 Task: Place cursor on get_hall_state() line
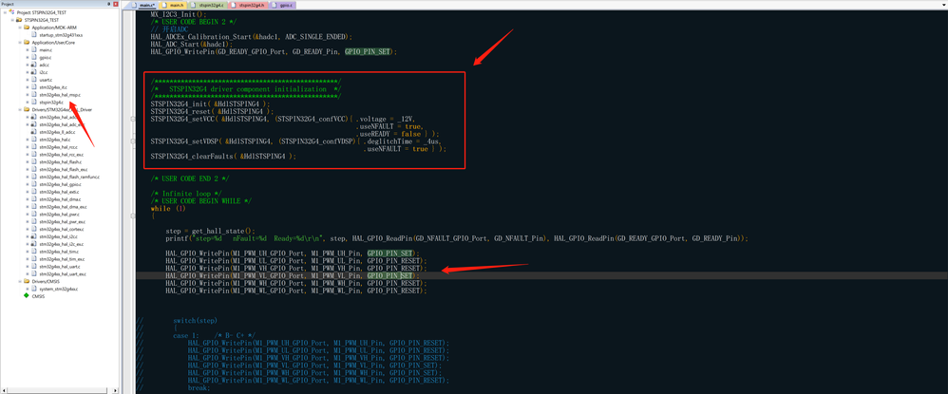(x=211, y=231)
